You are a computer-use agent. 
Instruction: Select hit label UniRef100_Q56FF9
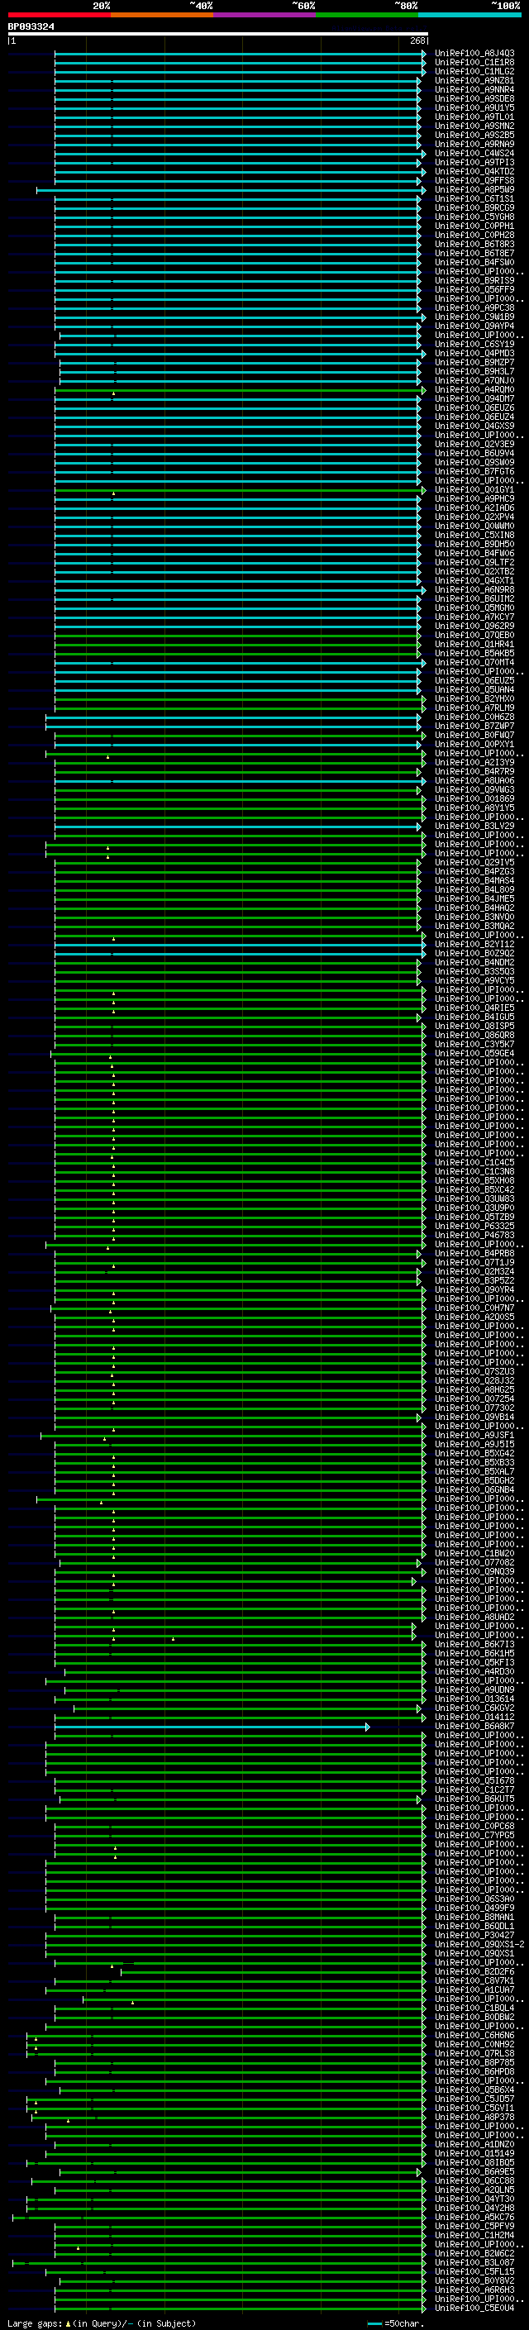pyautogui.click(x=474, y=289)
